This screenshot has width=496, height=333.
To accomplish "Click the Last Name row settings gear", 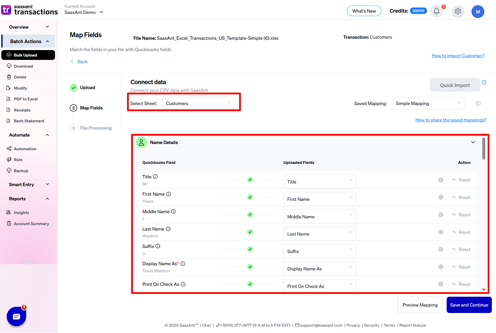I will click(441, 232).
